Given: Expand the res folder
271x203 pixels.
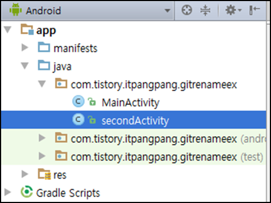Looking at the screenshot, I should (x=25, y=174).
